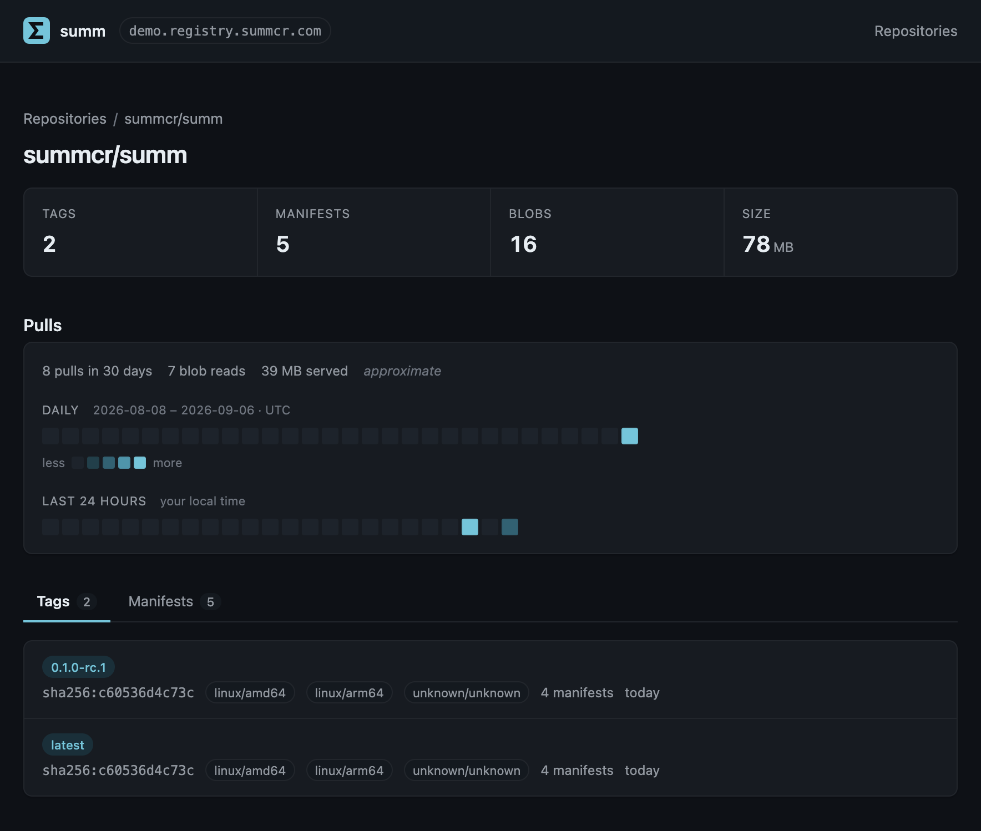Viewport: 981px width, 831px height.
Task: Click the BLOBS stat card showing 16
Action: click(607, 232)
